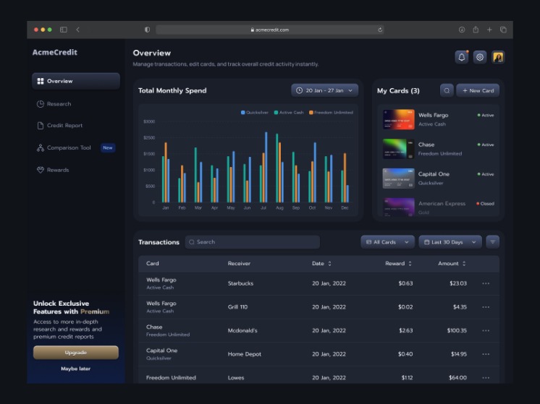Click the browser share icon
Image resolution: width=540 pixels, height=404 pixels.
[x=476, y=30]
